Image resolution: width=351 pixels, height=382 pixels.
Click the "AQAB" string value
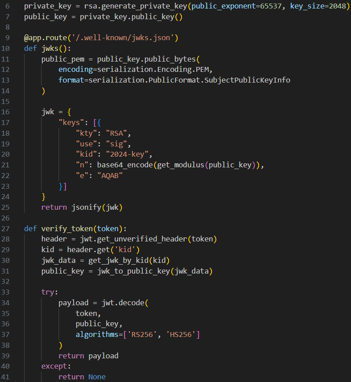tap(110, 176)
